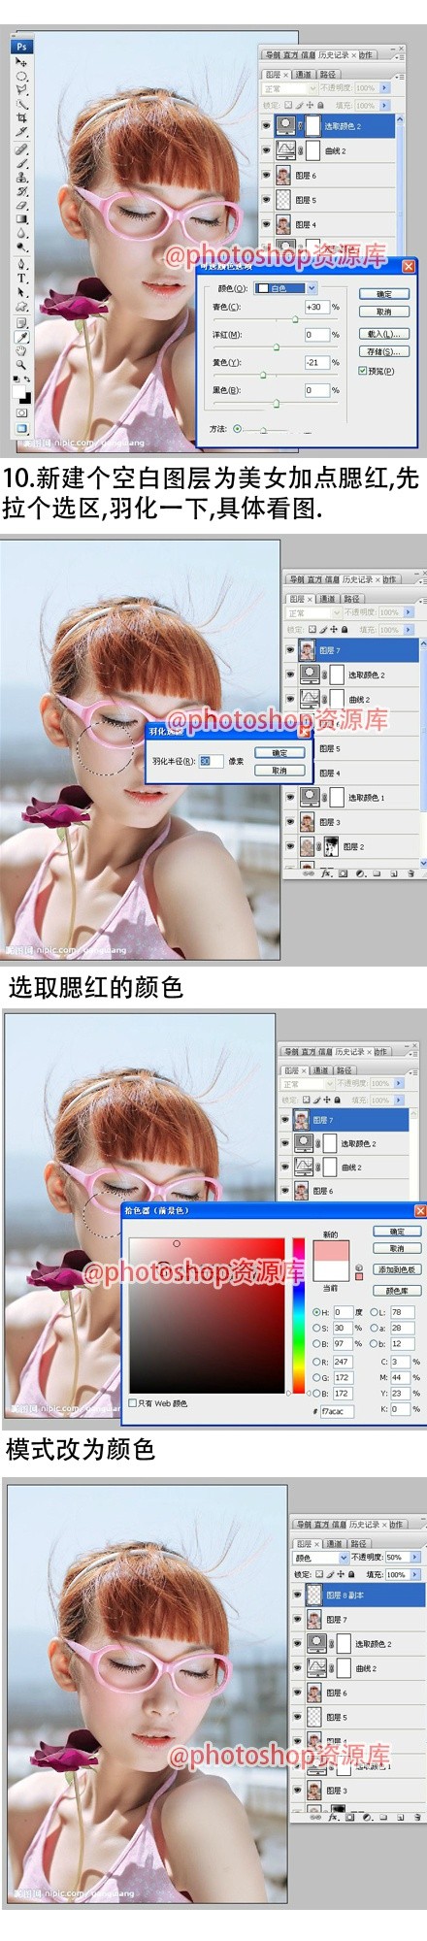Open opacity arrow beside 50%
This screenshot has width=427, height=1941.
pyautogui.click(x=415, y=1558)
